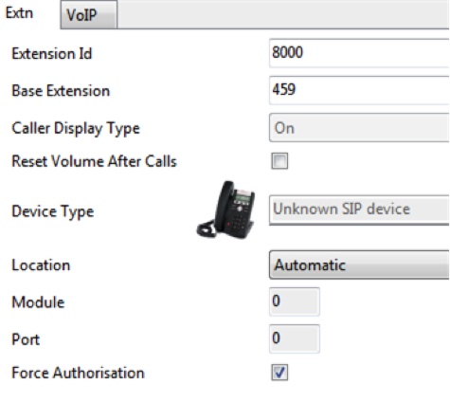This screenshot has width=450, height=420.
Task: Click the Location label text
Action: coord(41,265)
